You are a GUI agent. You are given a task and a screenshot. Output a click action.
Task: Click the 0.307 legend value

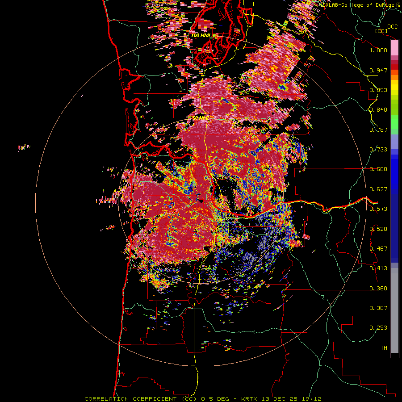(x=378, y=308)
